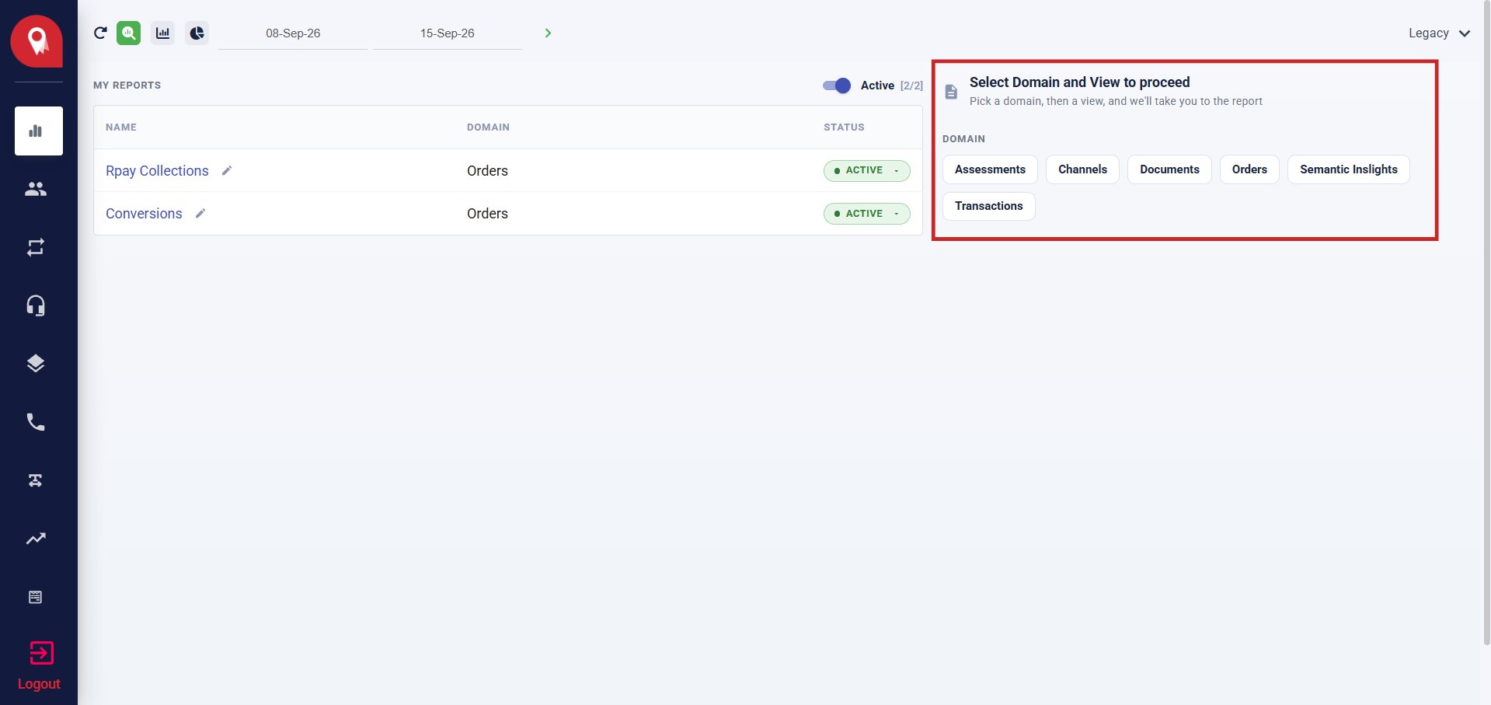Select the Semantic Inslights domain chip

point(1349,169)
